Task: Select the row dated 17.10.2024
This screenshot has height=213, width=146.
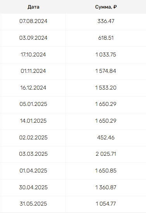Action: click(73, 55)
